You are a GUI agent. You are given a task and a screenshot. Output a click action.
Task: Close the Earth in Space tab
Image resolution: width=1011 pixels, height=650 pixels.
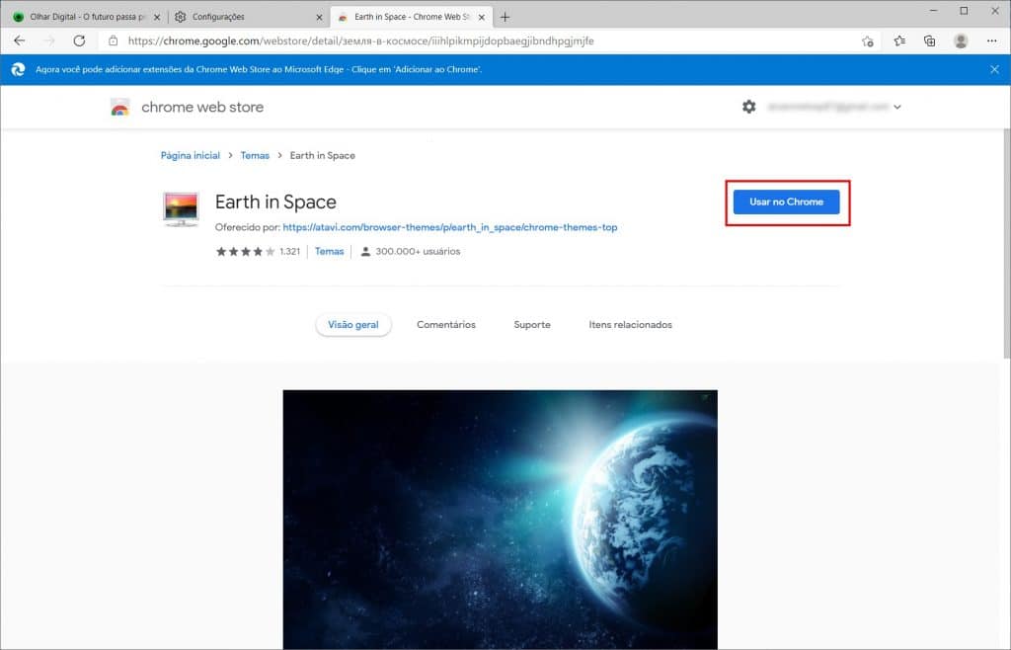coord(482,18)
